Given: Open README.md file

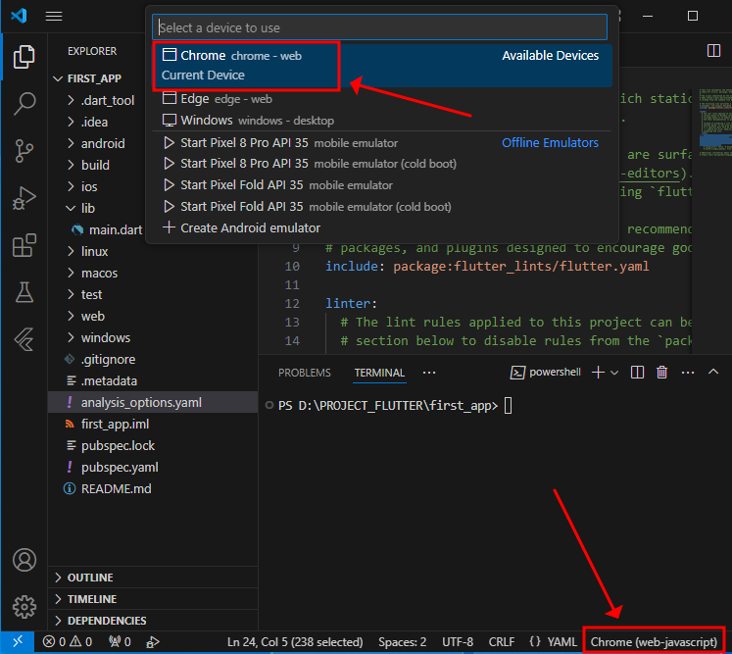Looking at the screenshot, I should [153, 488].
